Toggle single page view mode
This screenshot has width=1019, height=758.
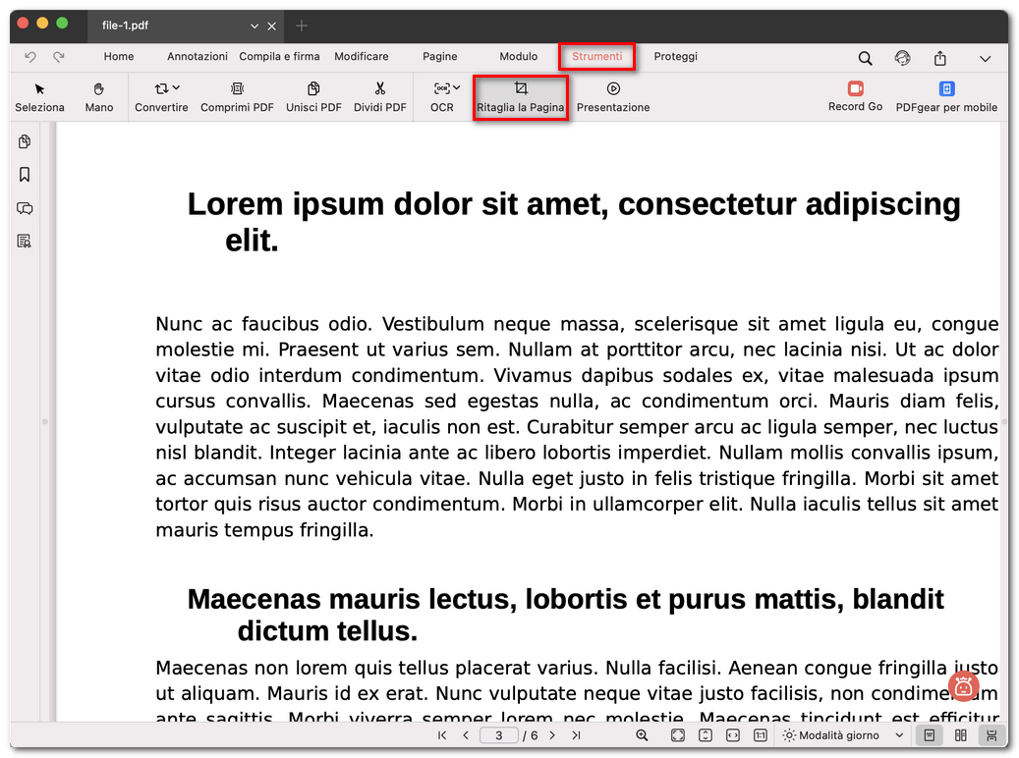click(x=930, y=734)
